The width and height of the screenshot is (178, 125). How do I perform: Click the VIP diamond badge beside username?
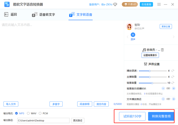[x=115, y=4]
